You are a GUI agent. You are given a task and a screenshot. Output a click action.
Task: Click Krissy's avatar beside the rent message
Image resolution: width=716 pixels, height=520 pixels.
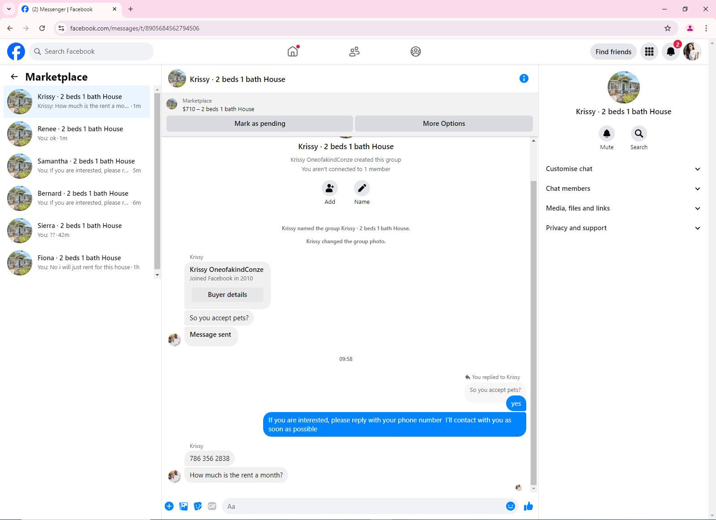coord(175,477)
